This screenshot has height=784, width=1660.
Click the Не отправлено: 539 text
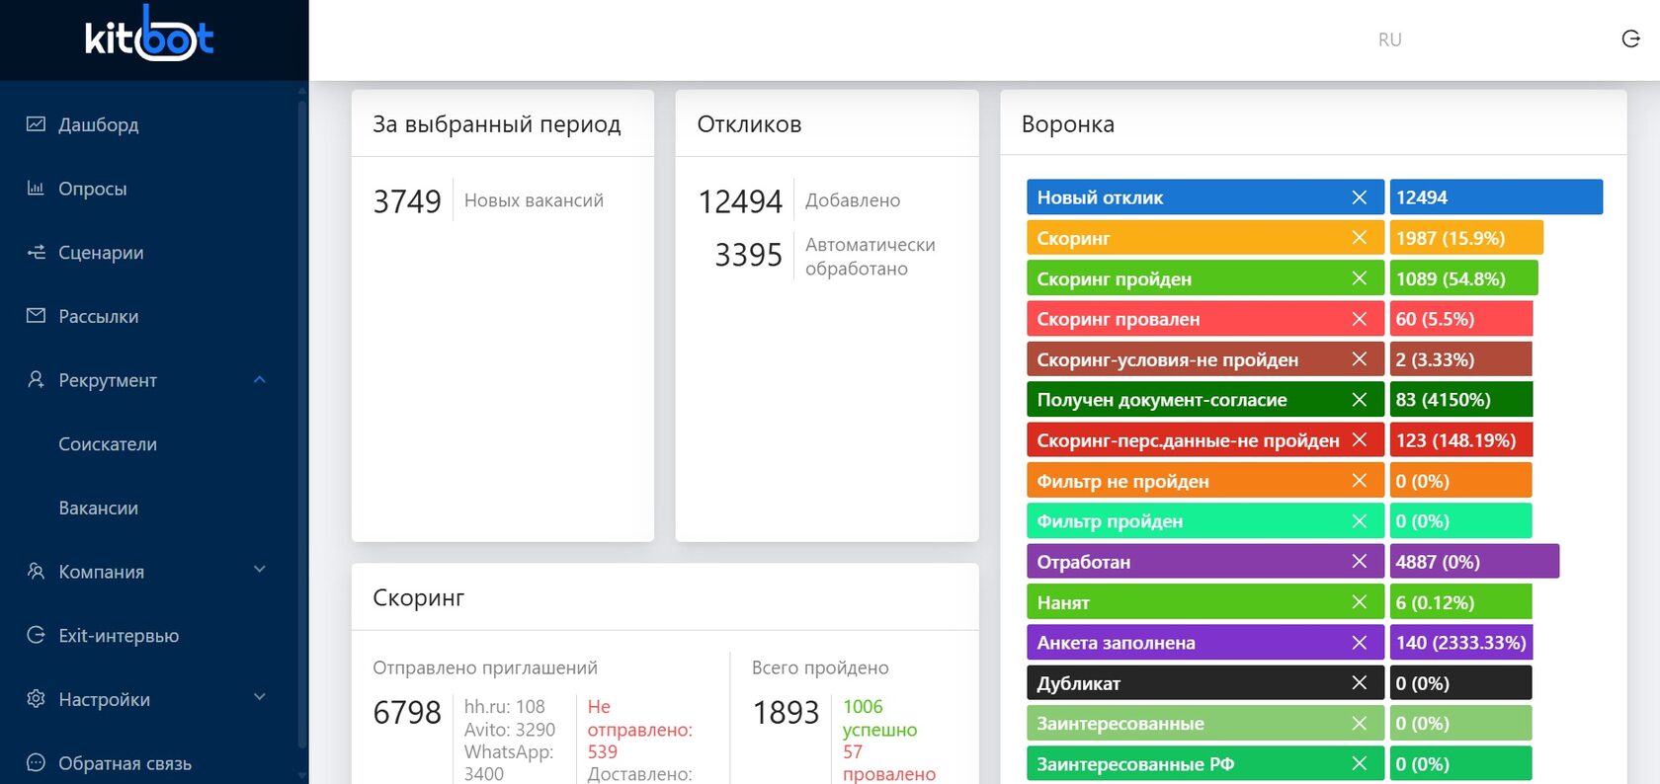[640, 730]
